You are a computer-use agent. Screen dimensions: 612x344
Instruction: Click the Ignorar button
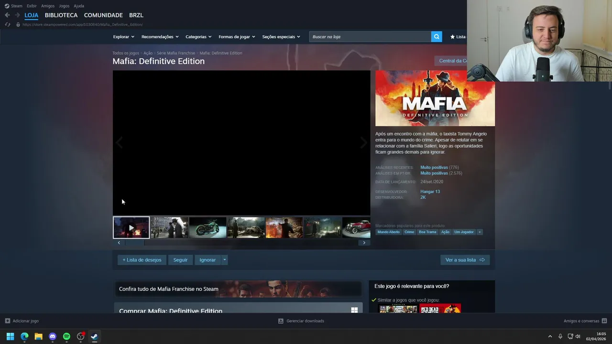coord(208,260)
